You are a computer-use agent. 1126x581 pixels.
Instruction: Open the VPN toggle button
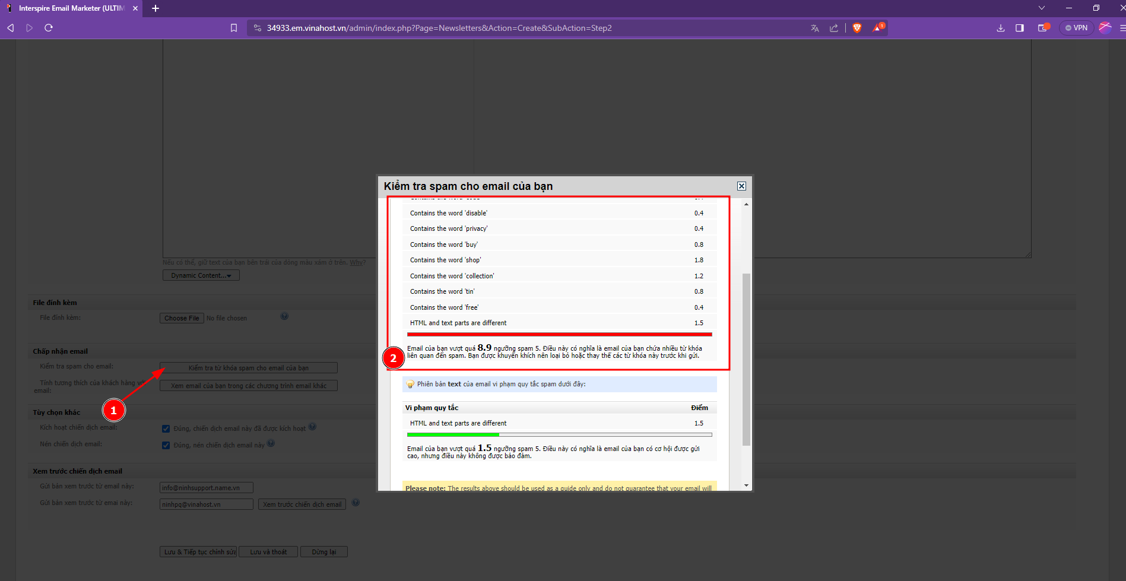[1076, 28]
